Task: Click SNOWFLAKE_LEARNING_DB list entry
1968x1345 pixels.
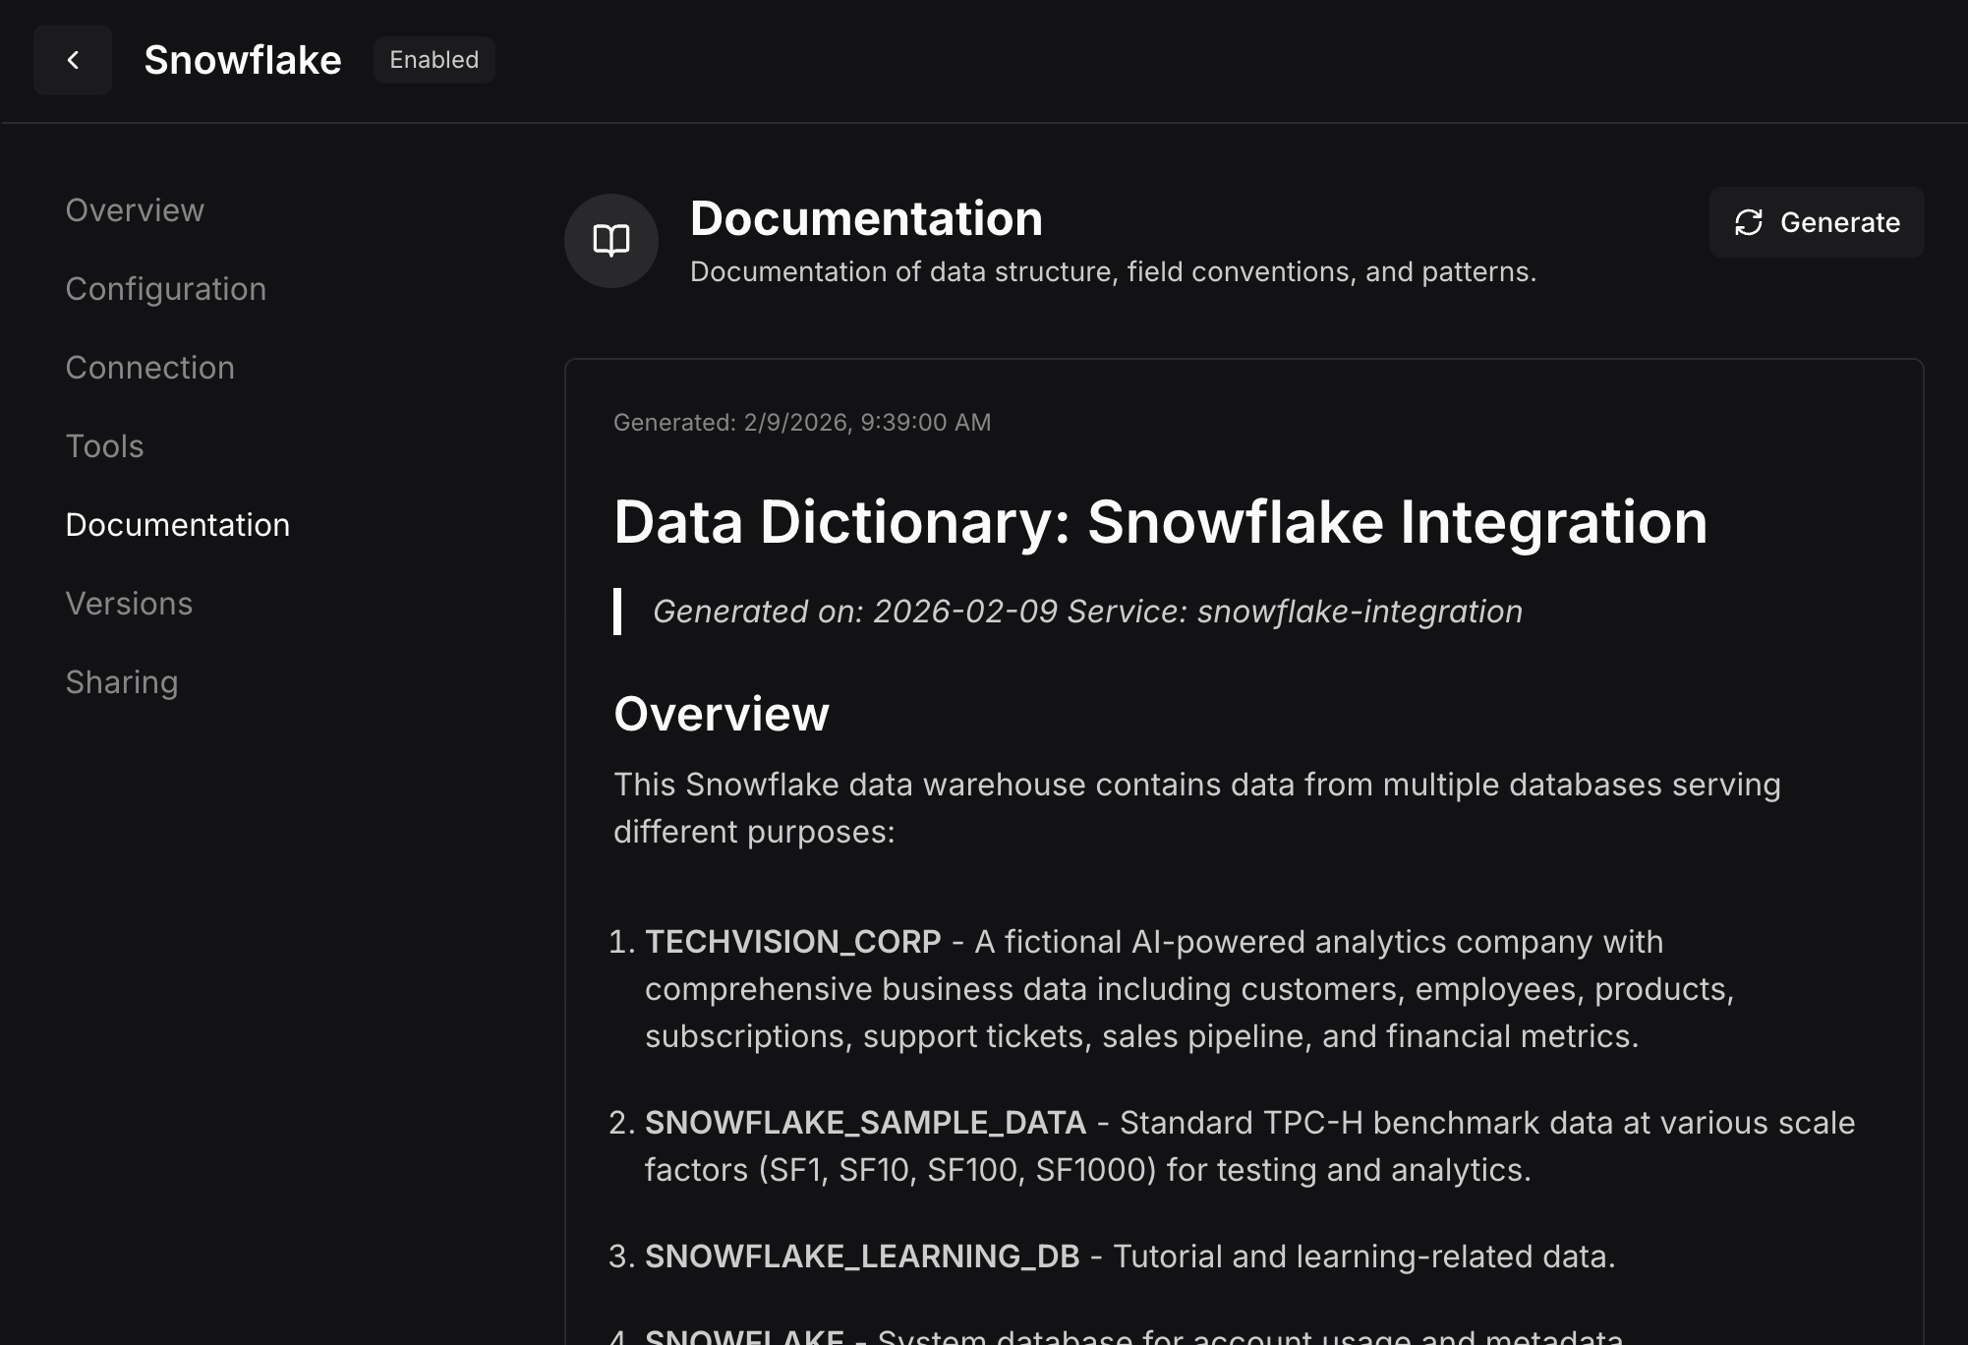Action: pos(861,1257)
